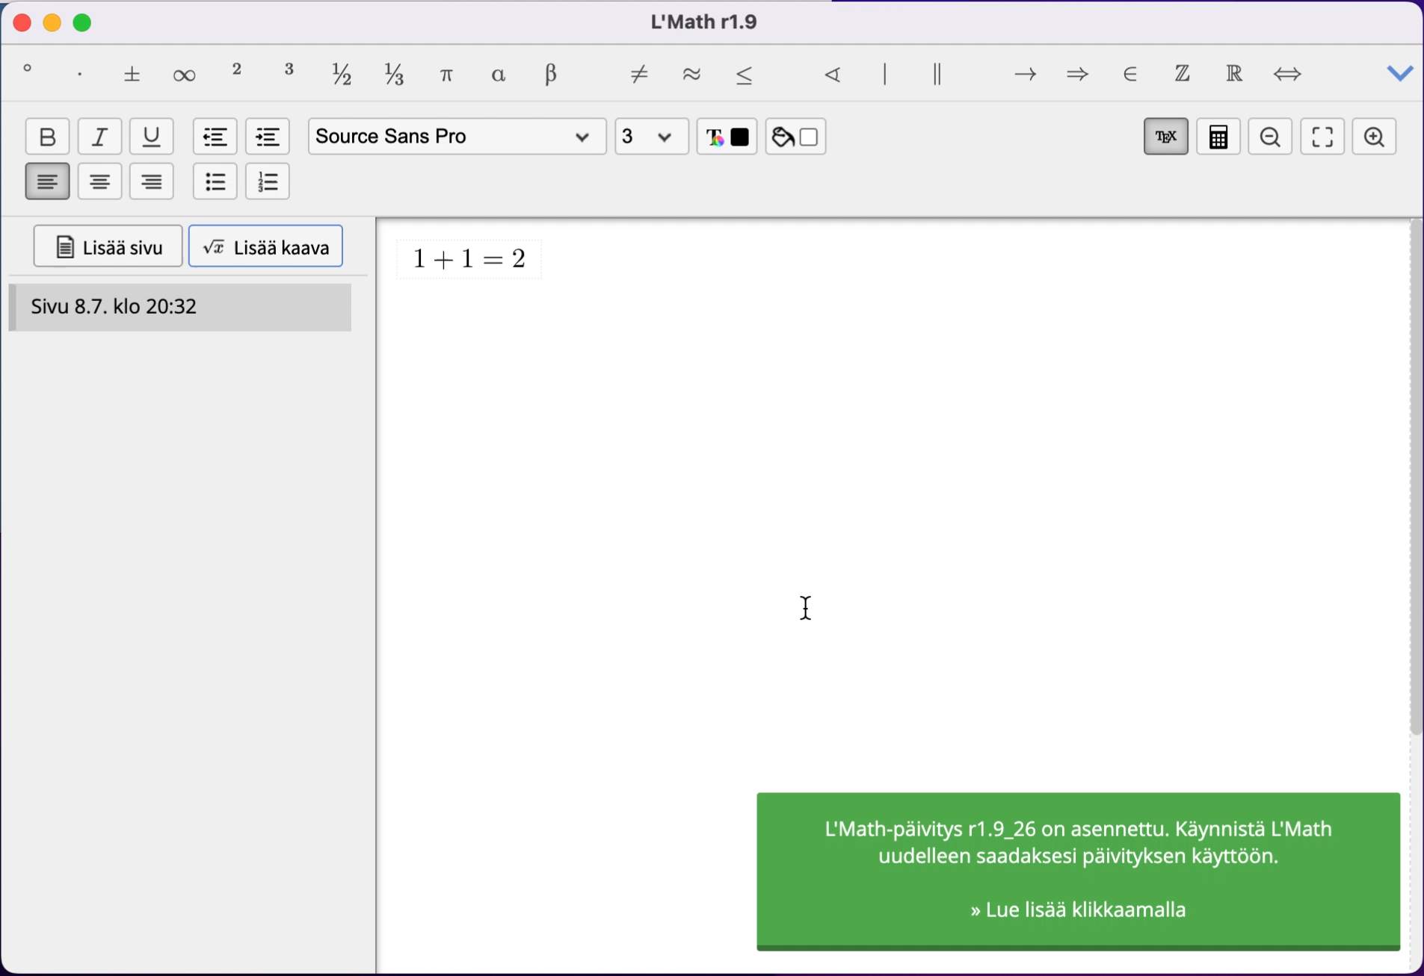Insert the plus-minus symbol
This screenshot has height=976, width=1424.
[132, 73]
